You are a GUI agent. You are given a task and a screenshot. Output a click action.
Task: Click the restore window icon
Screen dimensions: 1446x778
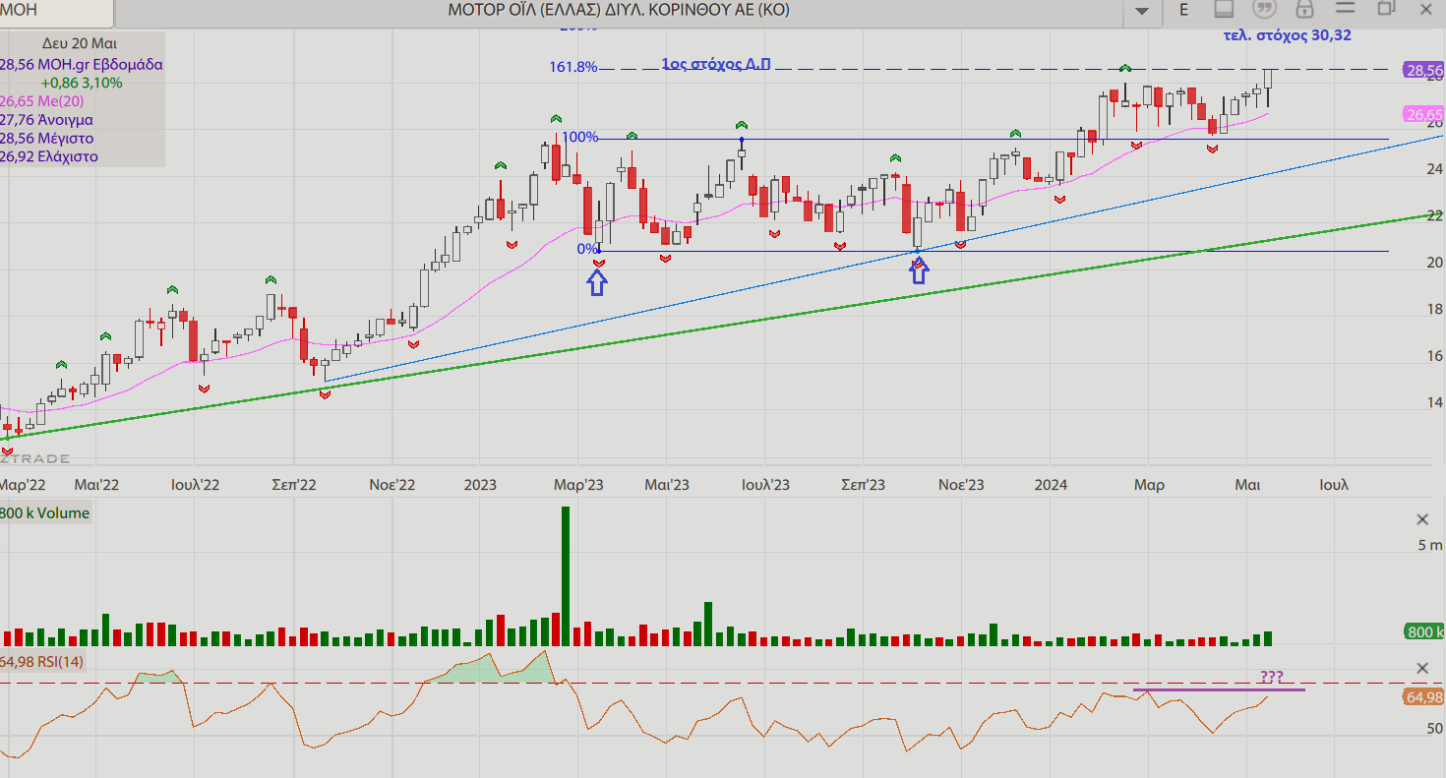pos(1386,9)
